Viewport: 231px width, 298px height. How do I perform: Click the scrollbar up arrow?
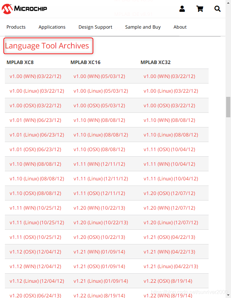point(228,3)
